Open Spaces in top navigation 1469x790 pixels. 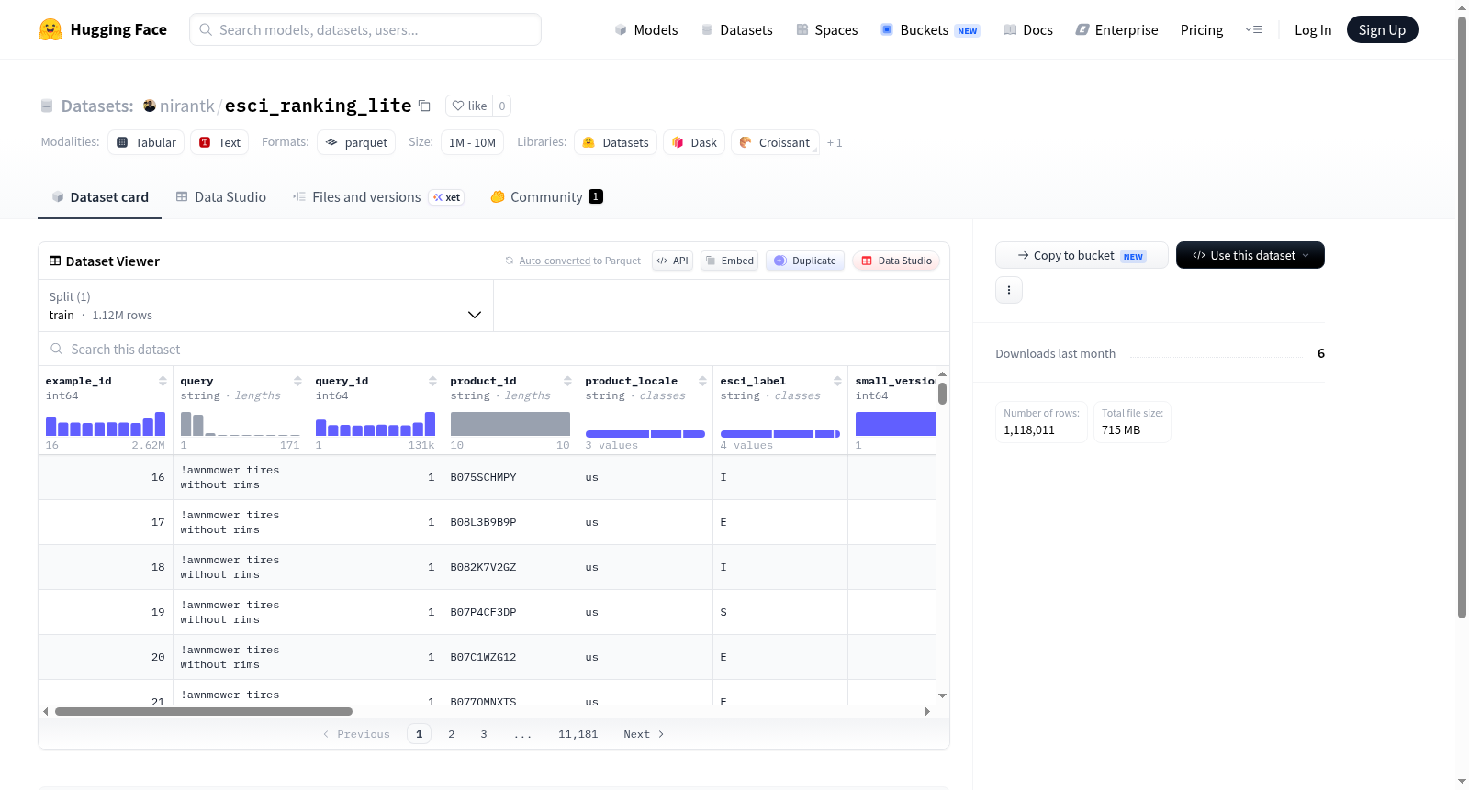[827, 29]
